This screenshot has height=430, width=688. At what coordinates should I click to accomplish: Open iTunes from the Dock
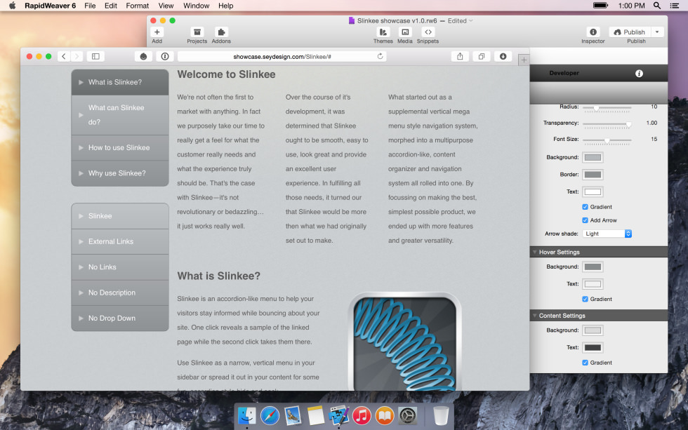(x=362, y=415)
